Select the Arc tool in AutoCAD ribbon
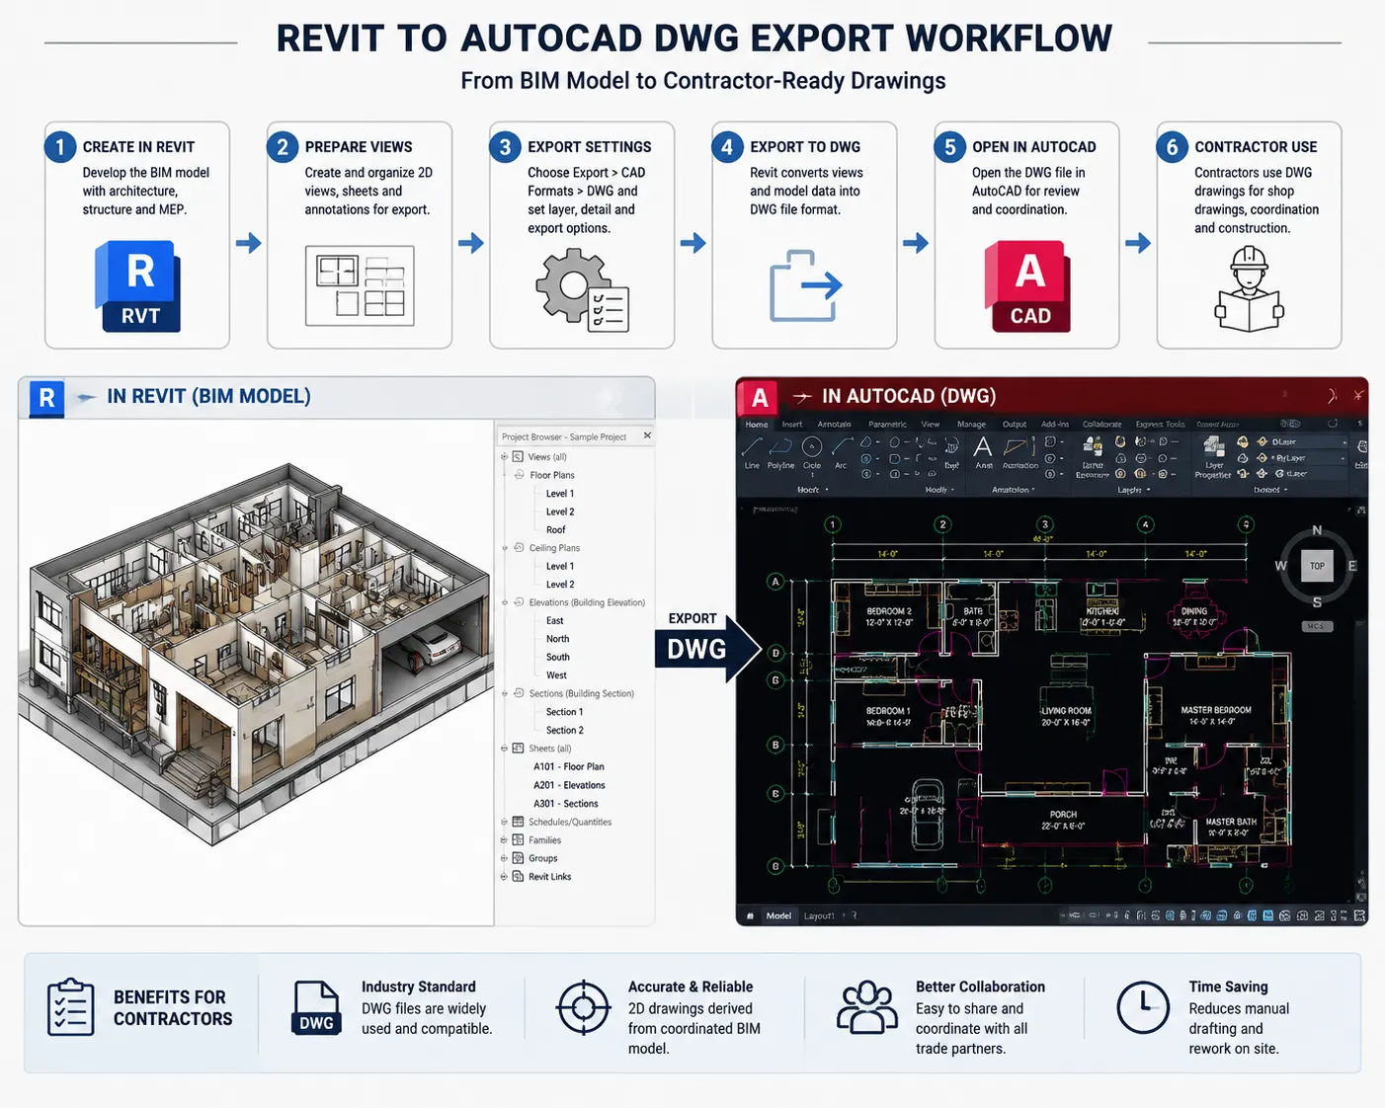The height and width of the screenshot is (1108, 1385). [x=841, y=454]
